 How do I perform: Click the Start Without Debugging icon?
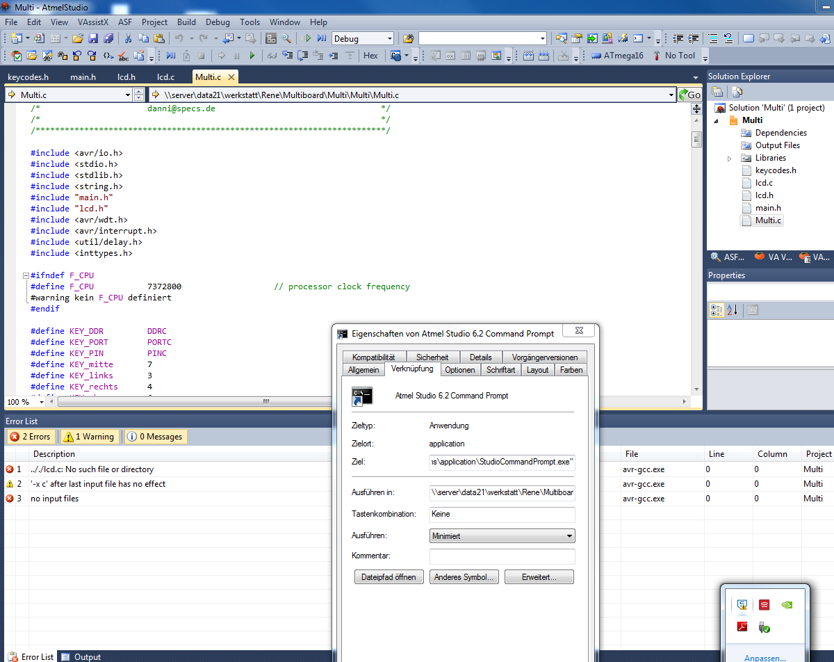tap(306, 38)
